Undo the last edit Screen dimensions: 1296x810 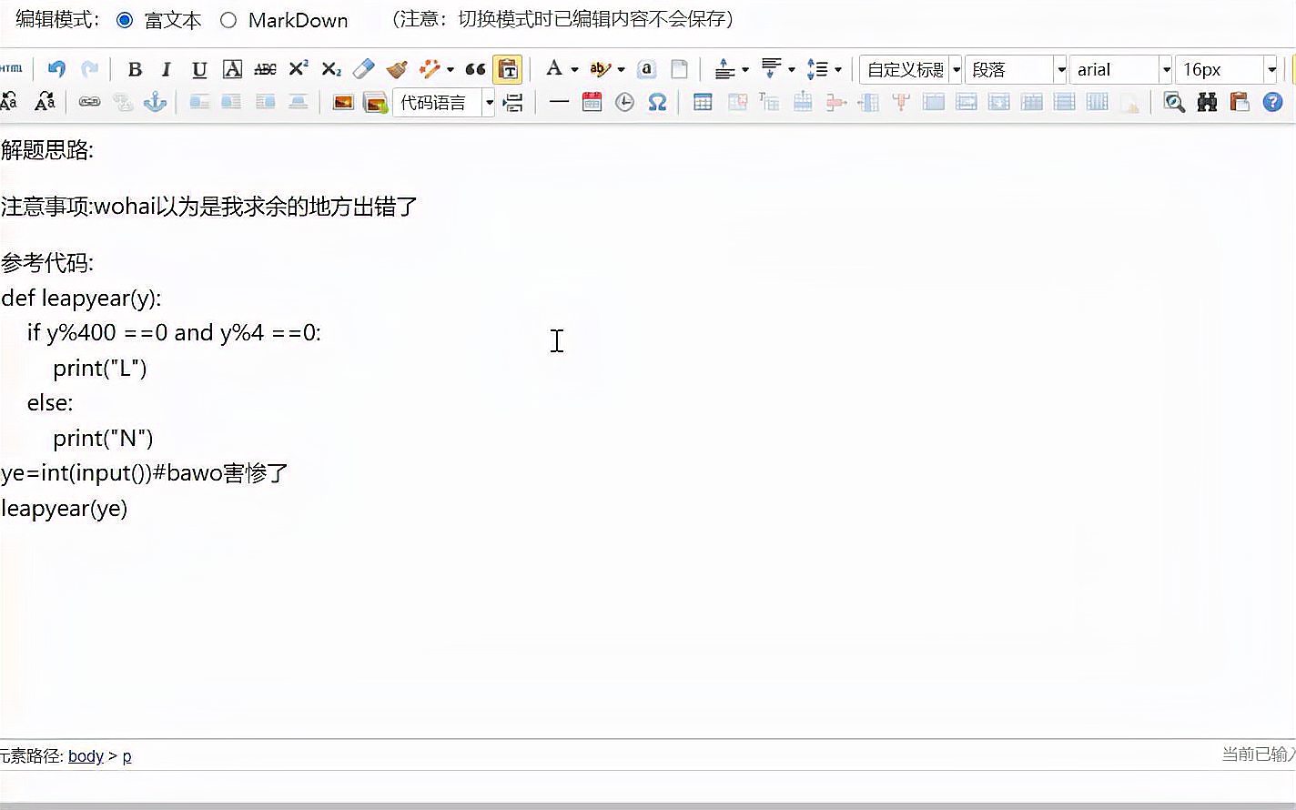tap(56, 69)
